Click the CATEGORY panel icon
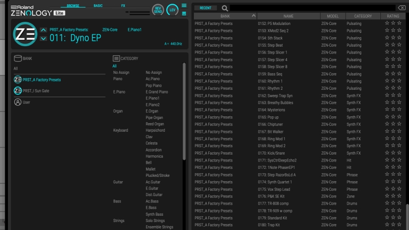The height and width of the screenshot is (230, 409). click(116, 58)
